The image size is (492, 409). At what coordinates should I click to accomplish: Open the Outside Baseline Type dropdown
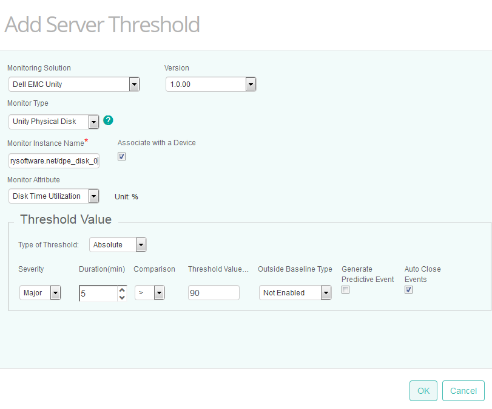[x=326, y=292]
